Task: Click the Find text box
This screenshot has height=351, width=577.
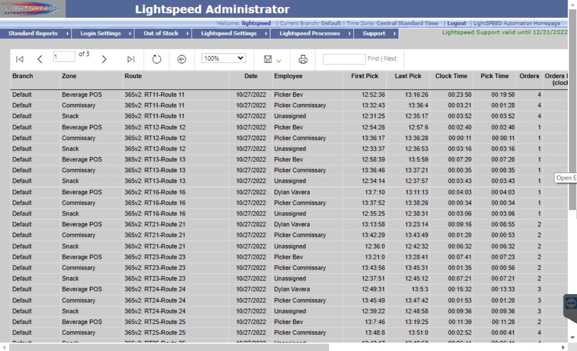Action: [x=344, y=59]
